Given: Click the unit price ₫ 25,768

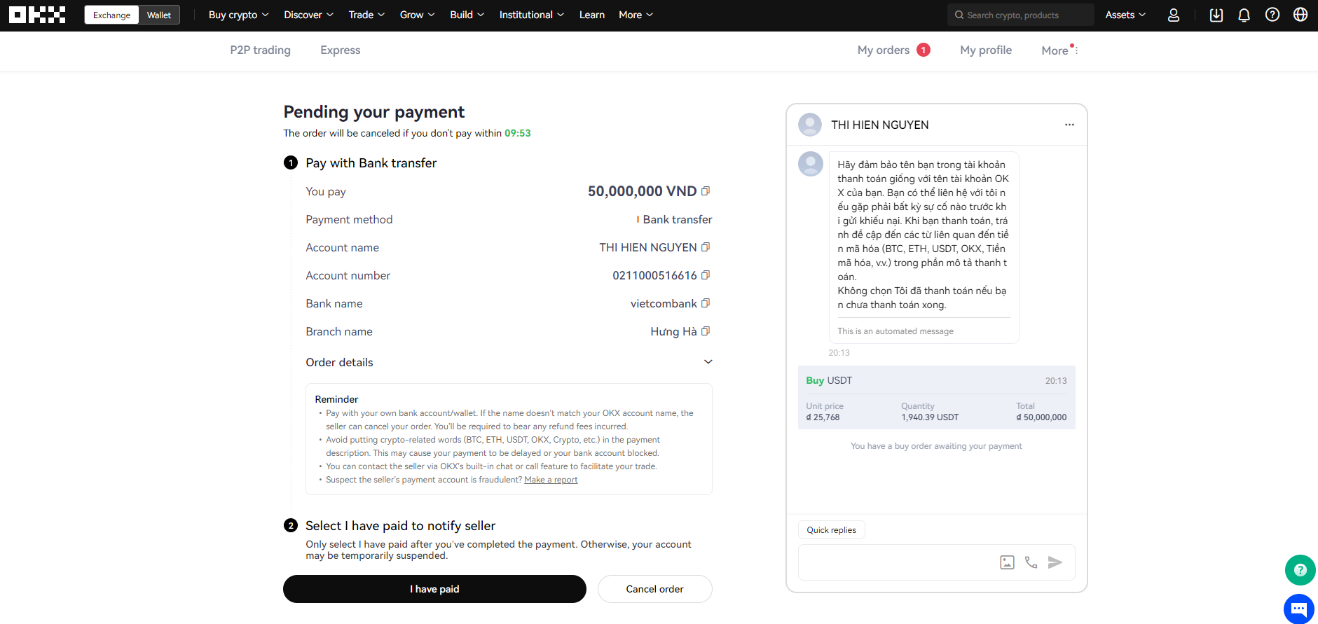Looking at the screenshot, I should [x=823, y=417].
